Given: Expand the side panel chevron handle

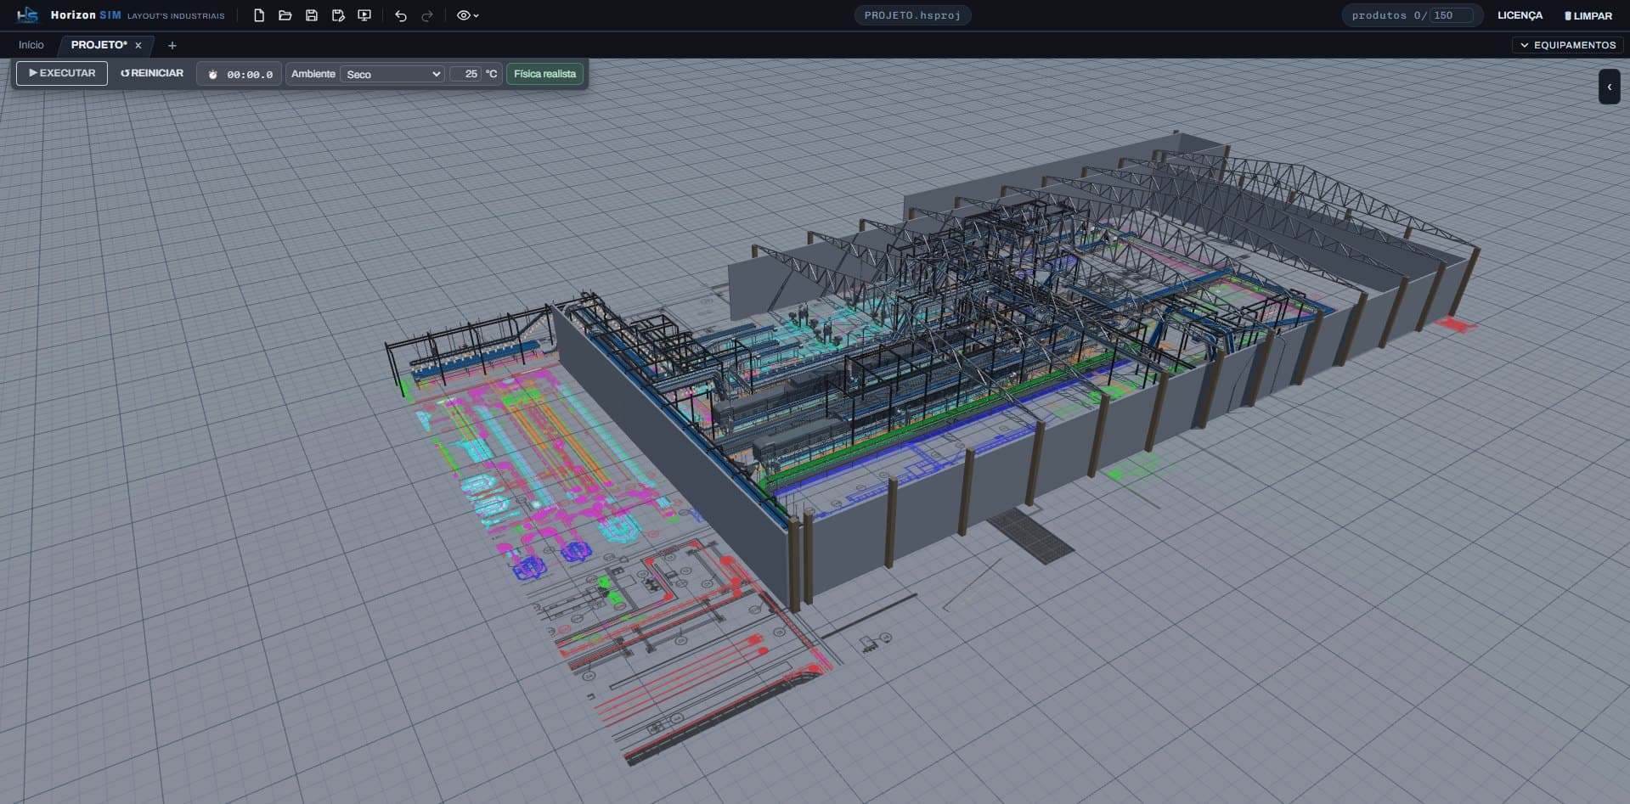Looking at the screenshot, I should click(1609, 87).
